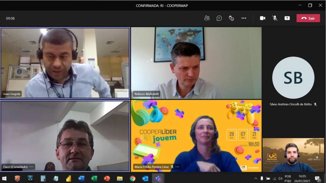The height and width of the screenshot is (183, 326).
Task: Show hidden system tray icons
Action: (x=256, y=178)
